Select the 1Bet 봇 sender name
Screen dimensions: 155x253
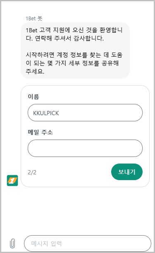pos(34,18)
